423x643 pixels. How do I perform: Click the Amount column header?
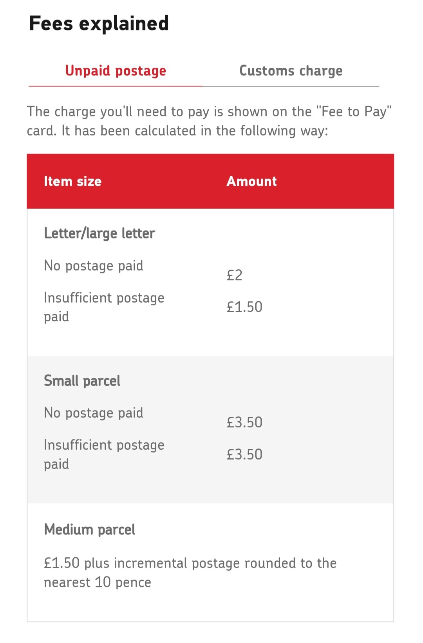[252, 181]
